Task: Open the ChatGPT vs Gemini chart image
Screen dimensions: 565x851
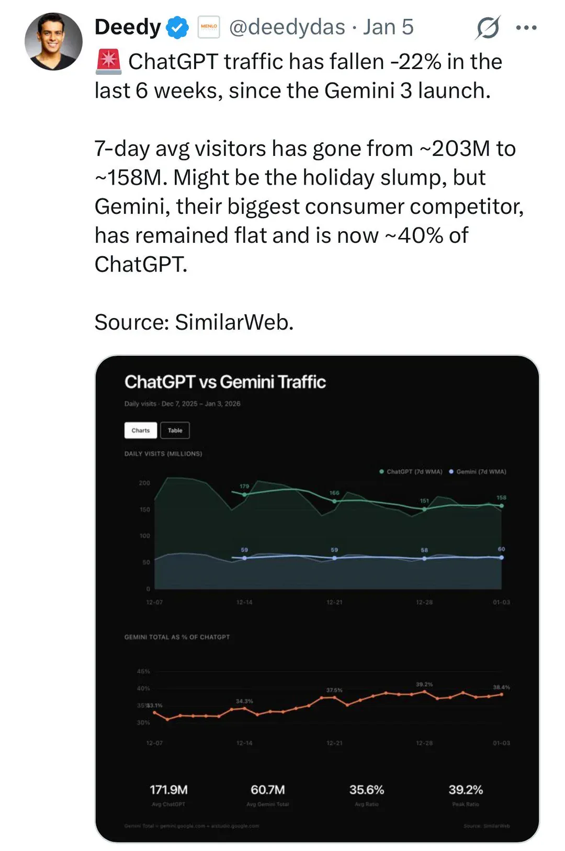Action: coord(317,598)
